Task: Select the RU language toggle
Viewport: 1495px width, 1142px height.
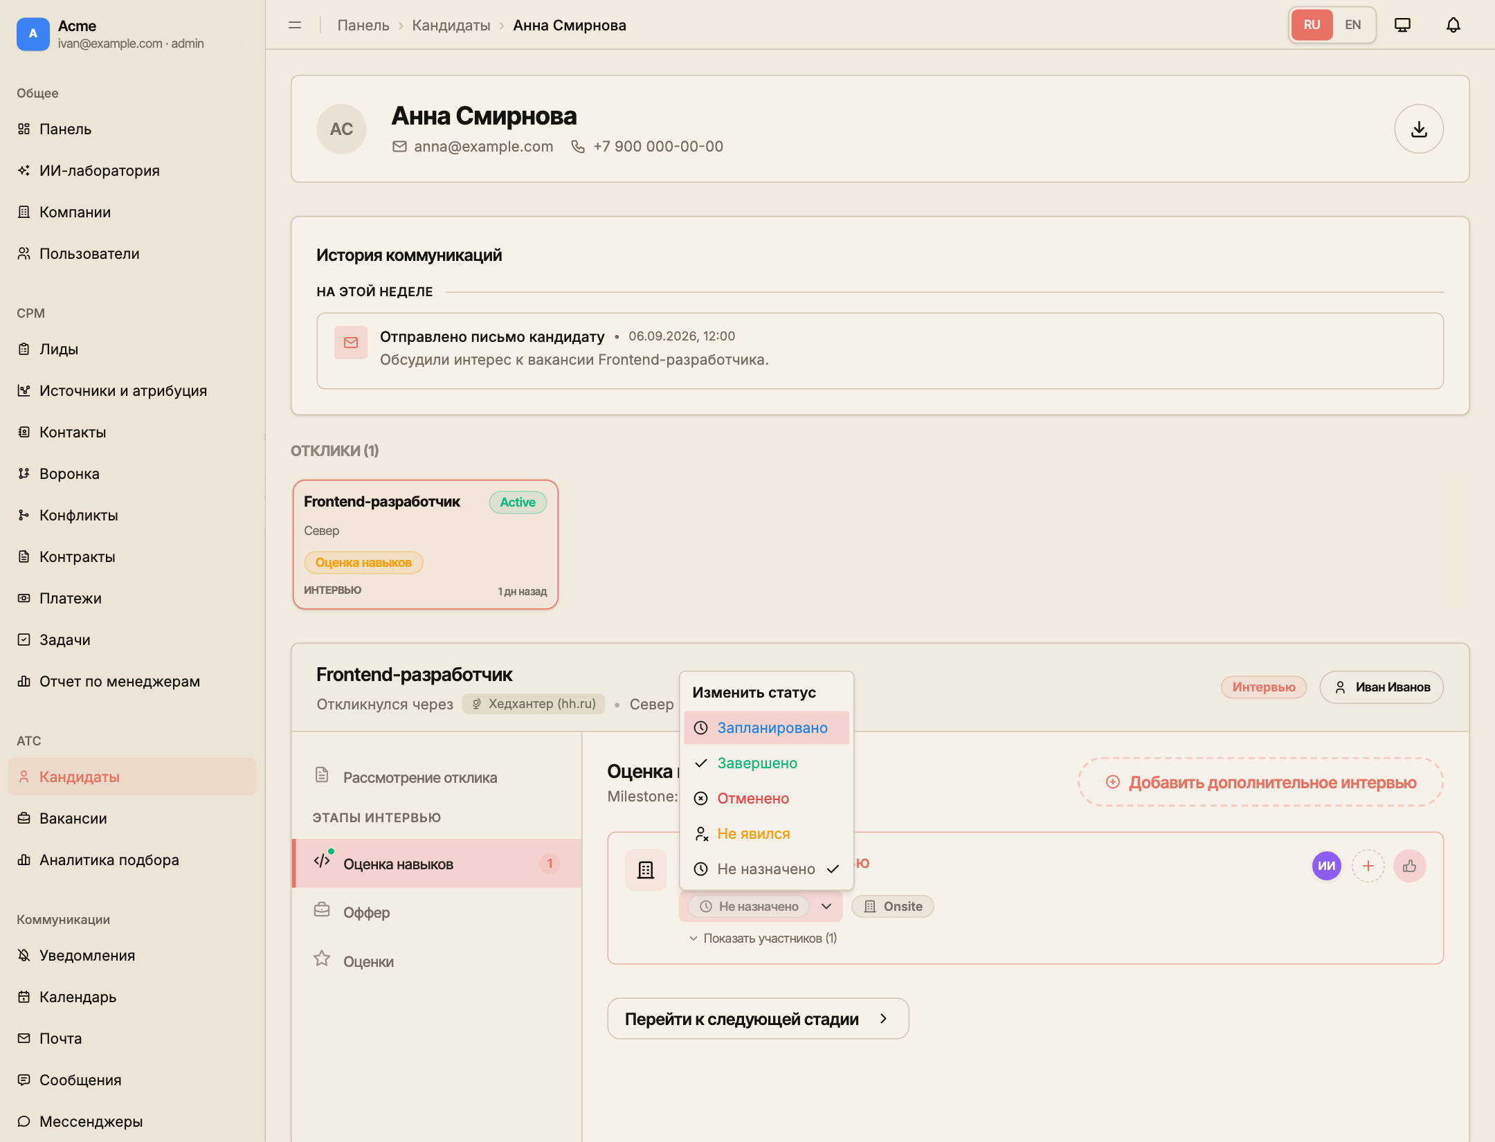Action: click(x=1312, y=25)
